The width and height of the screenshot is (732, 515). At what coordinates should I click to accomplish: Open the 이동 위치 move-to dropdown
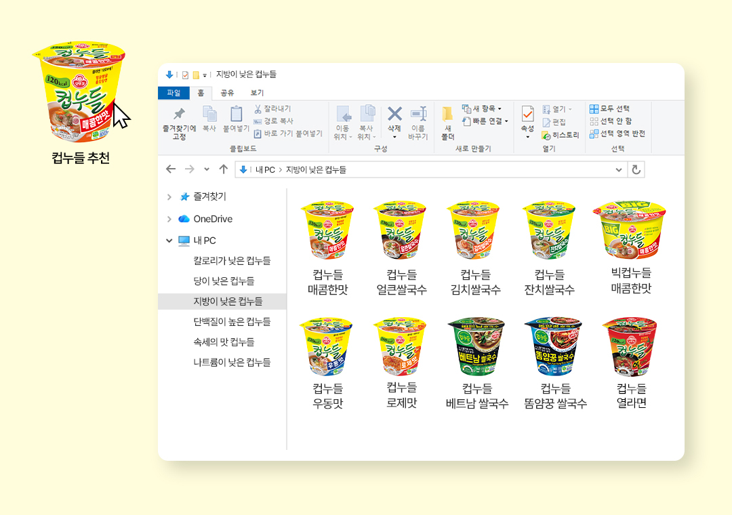(x=343, y=131)
